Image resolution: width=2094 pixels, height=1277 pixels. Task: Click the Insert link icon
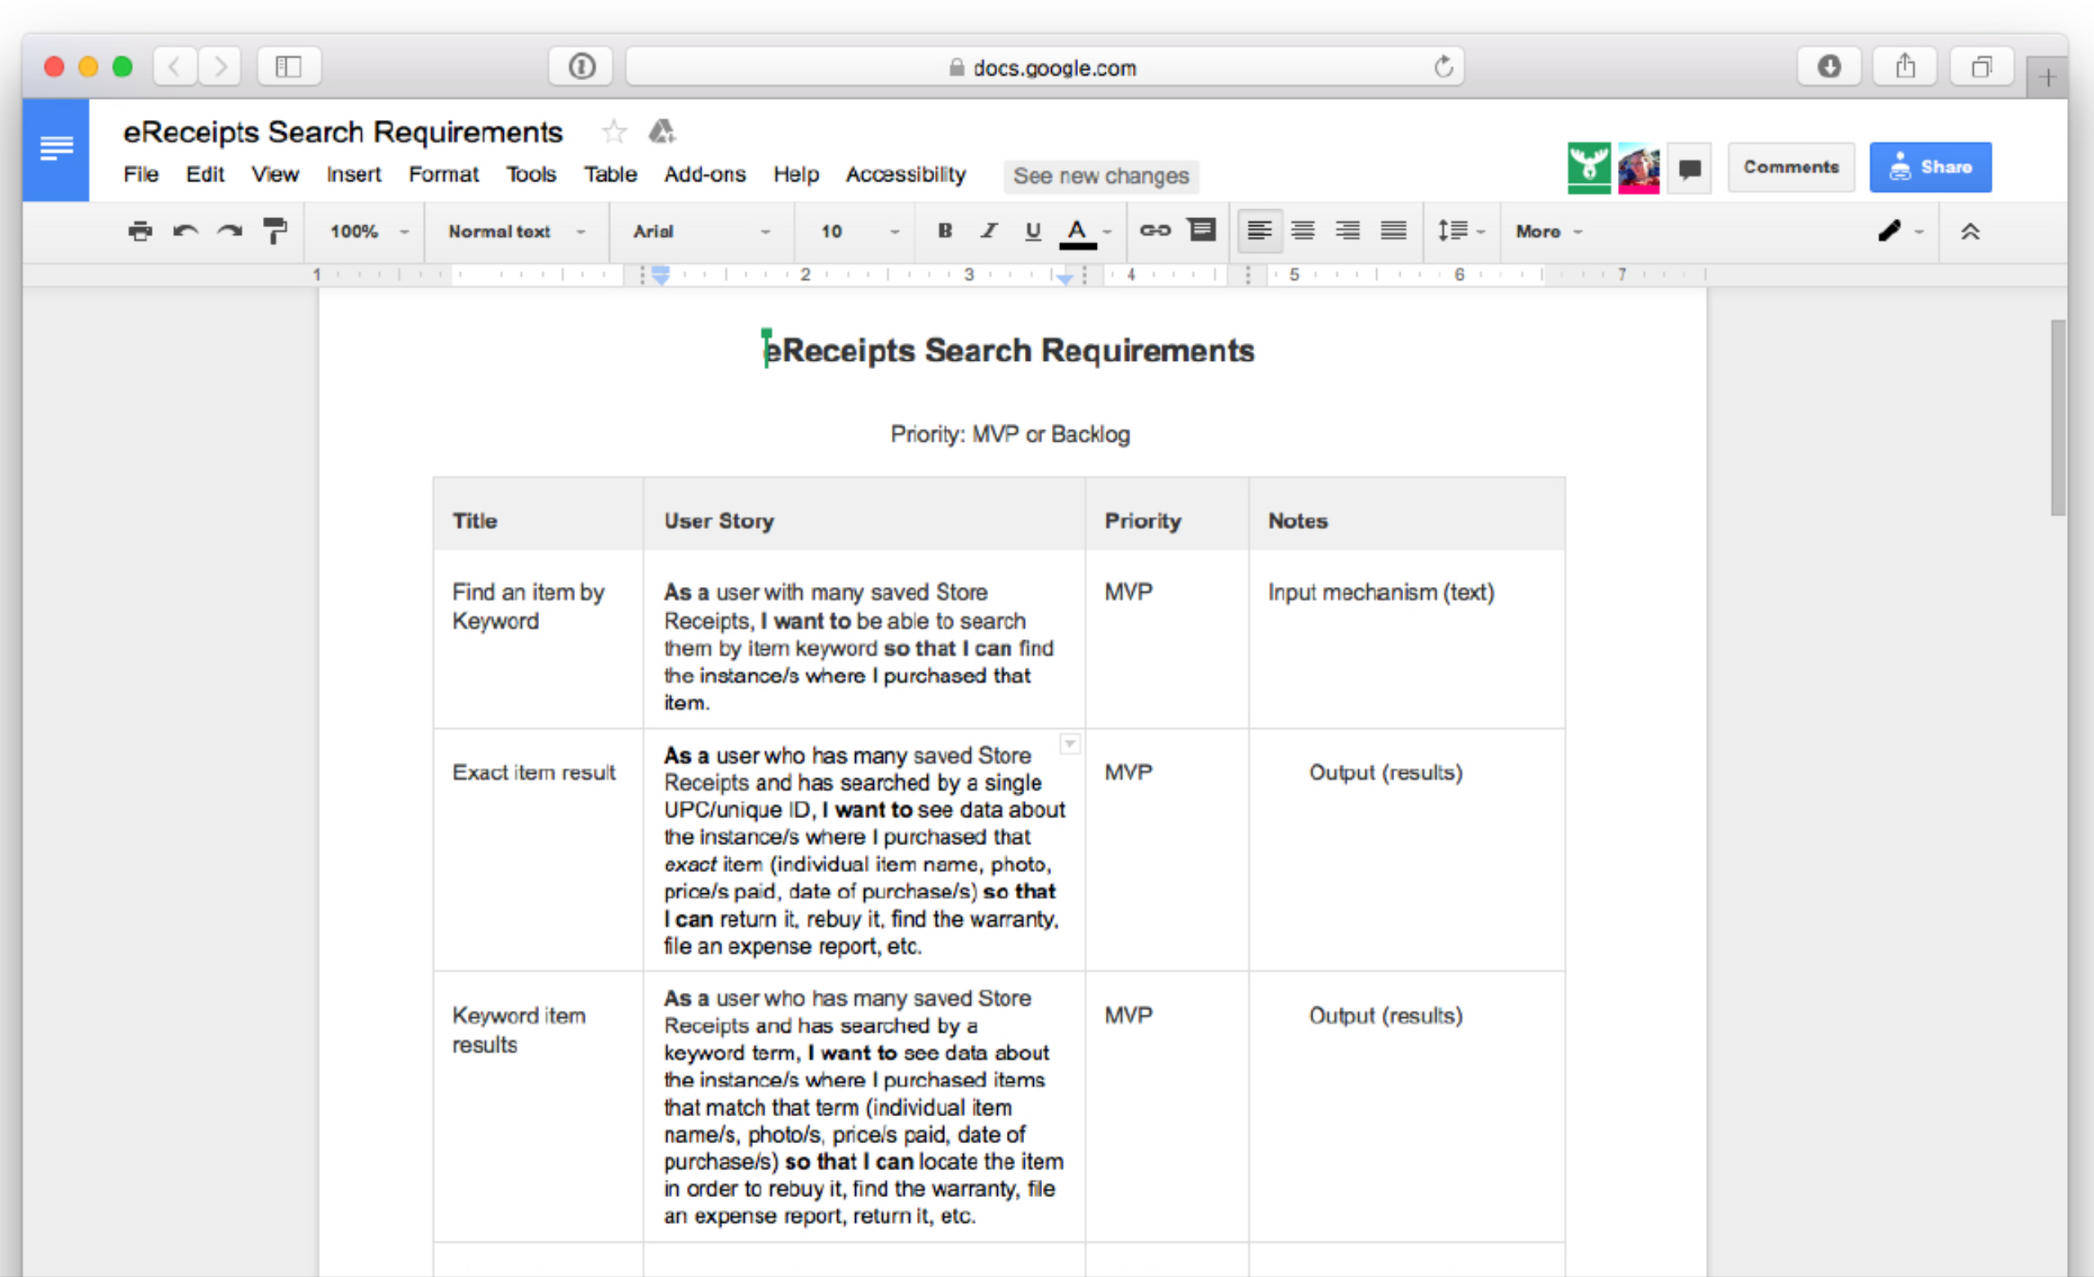pos(1155,230)
